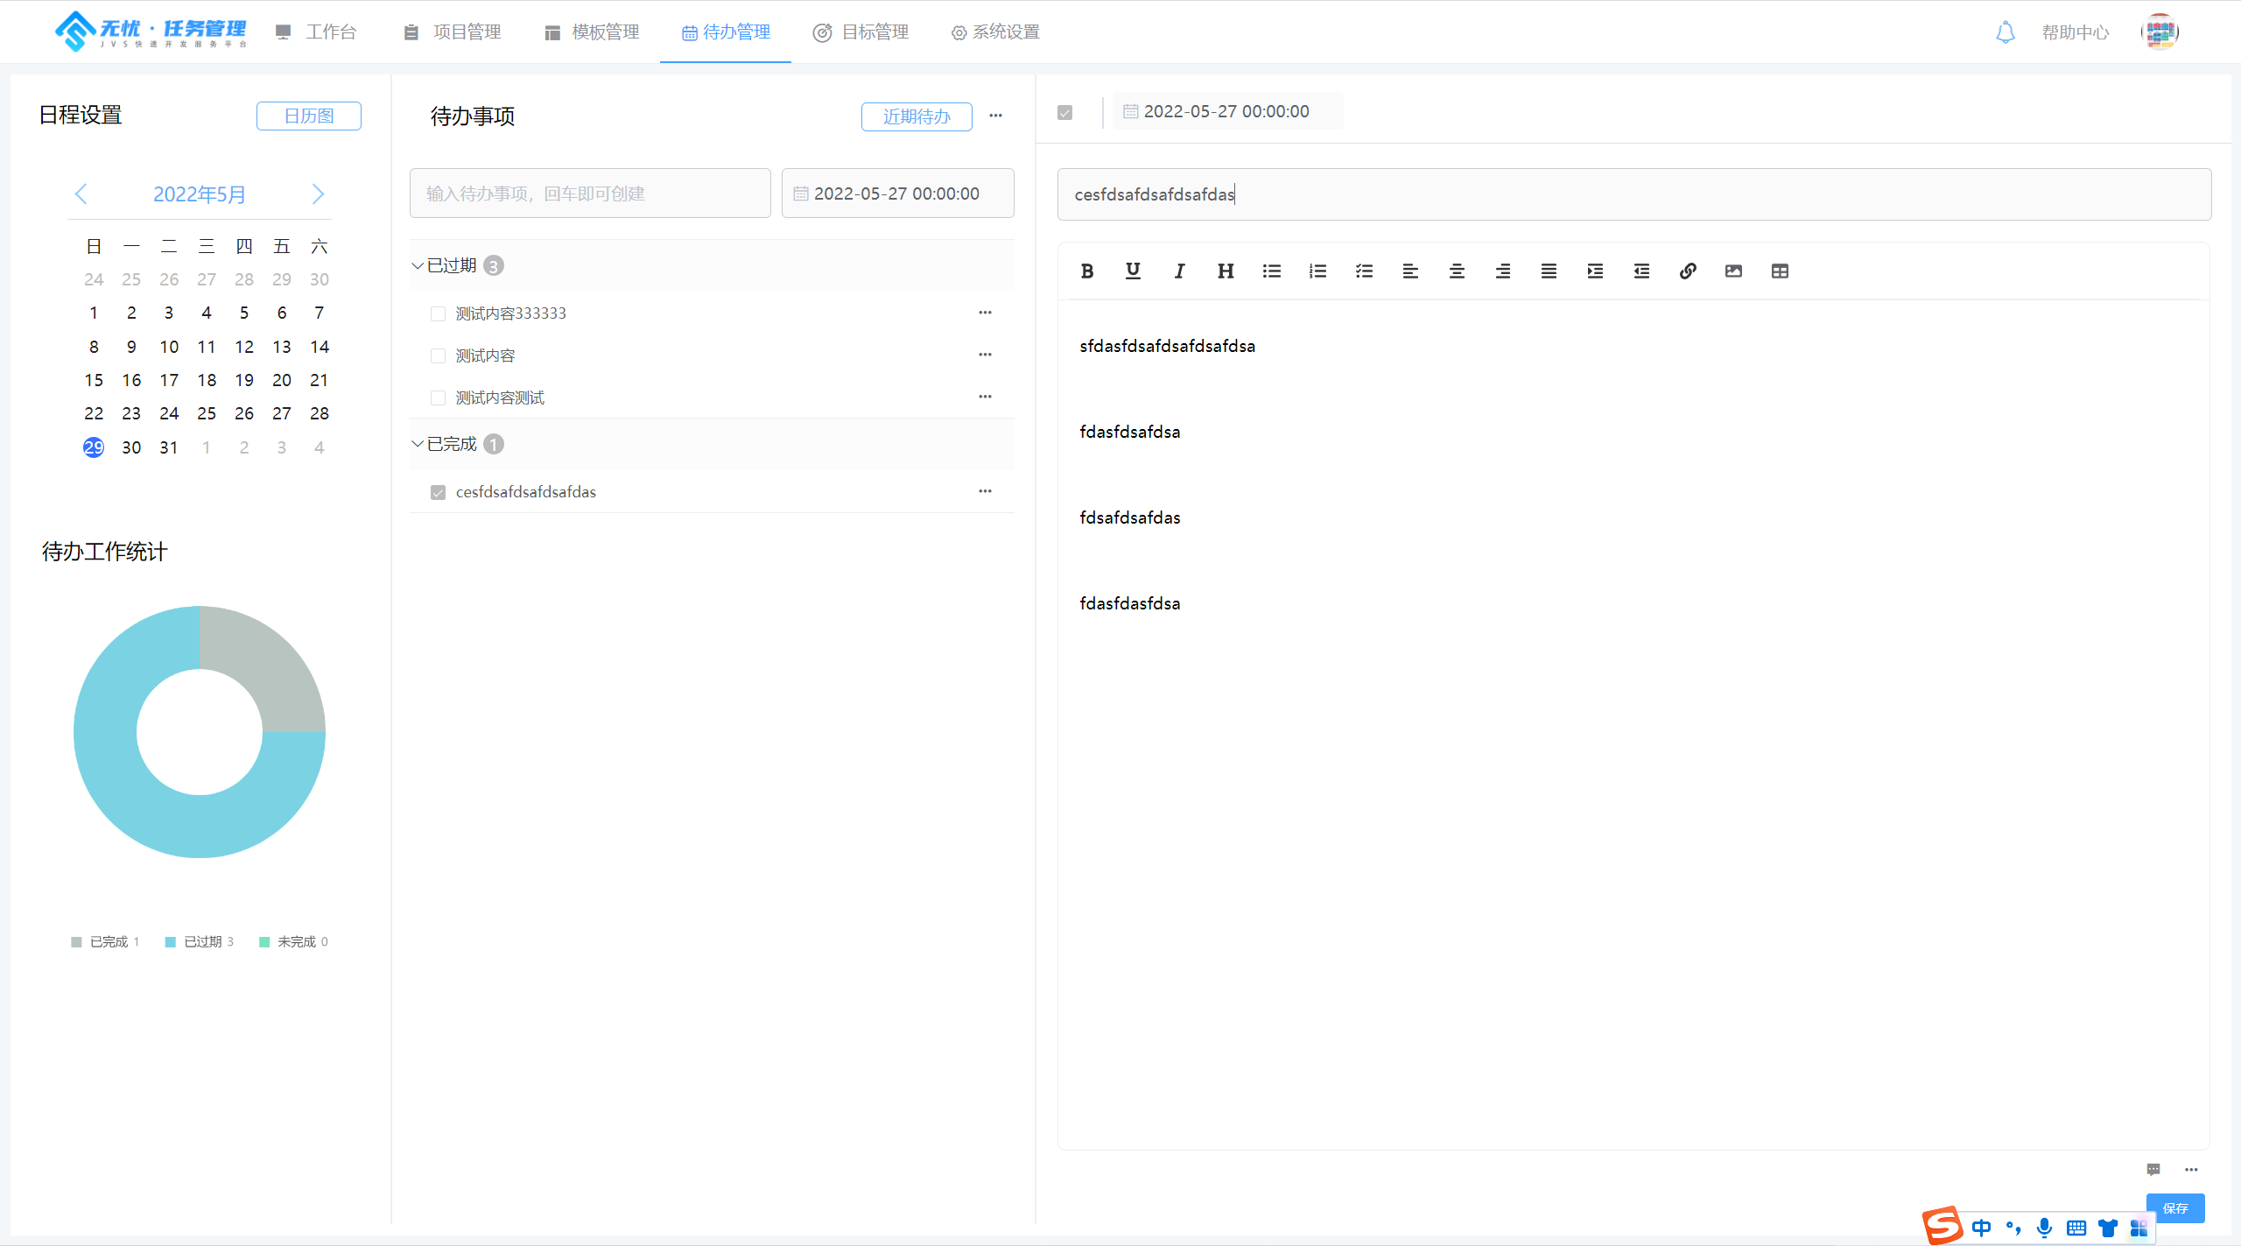Open the notification bell
The height and width of the screenshot is (1246, 2241).
coord(2005,32)
